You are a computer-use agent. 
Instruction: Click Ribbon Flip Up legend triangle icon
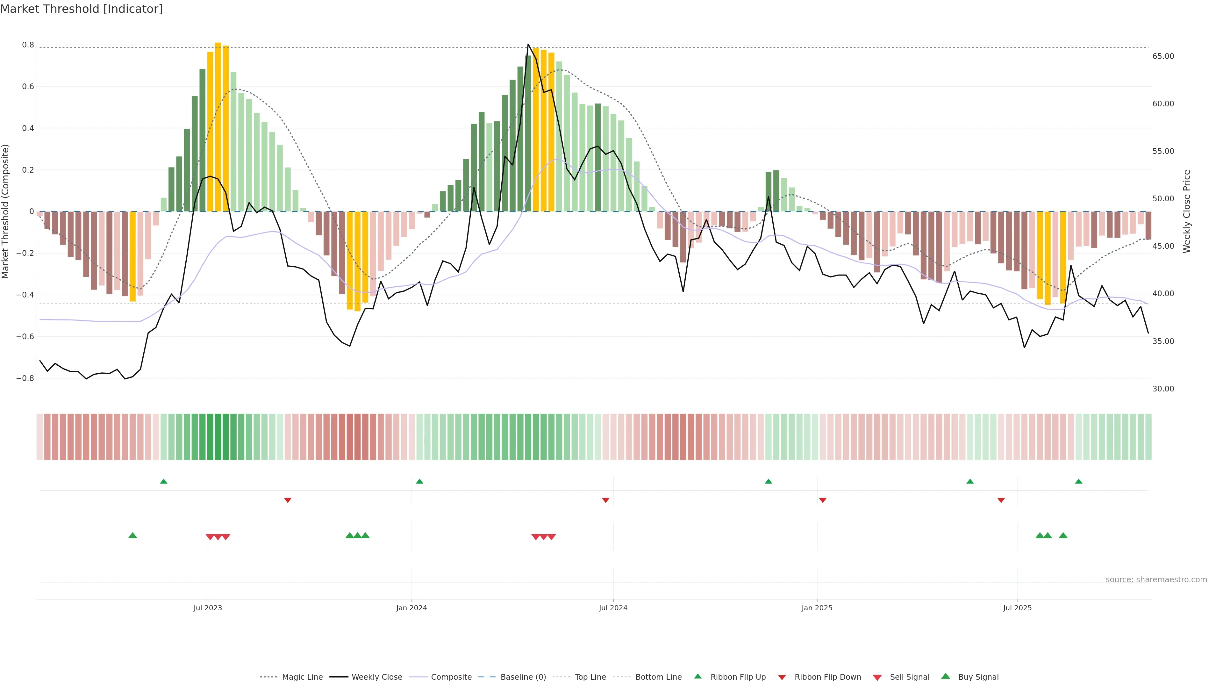(697, 676)
